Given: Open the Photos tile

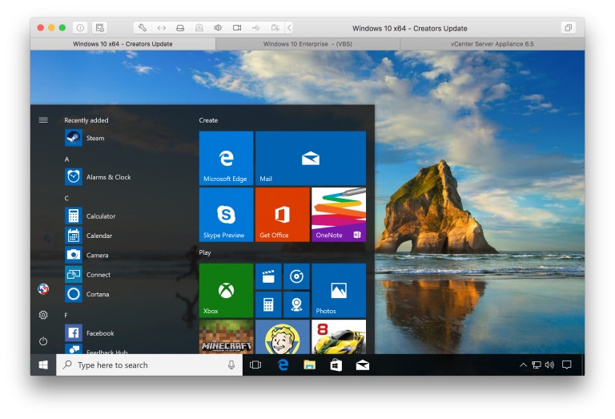Looking at the screenshot, I should 339,290.
